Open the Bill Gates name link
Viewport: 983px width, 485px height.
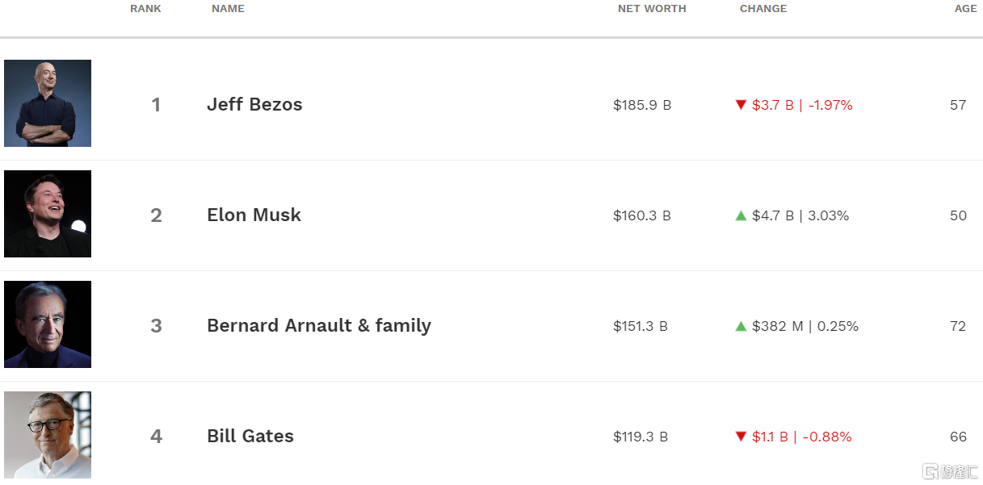[250, 437]
